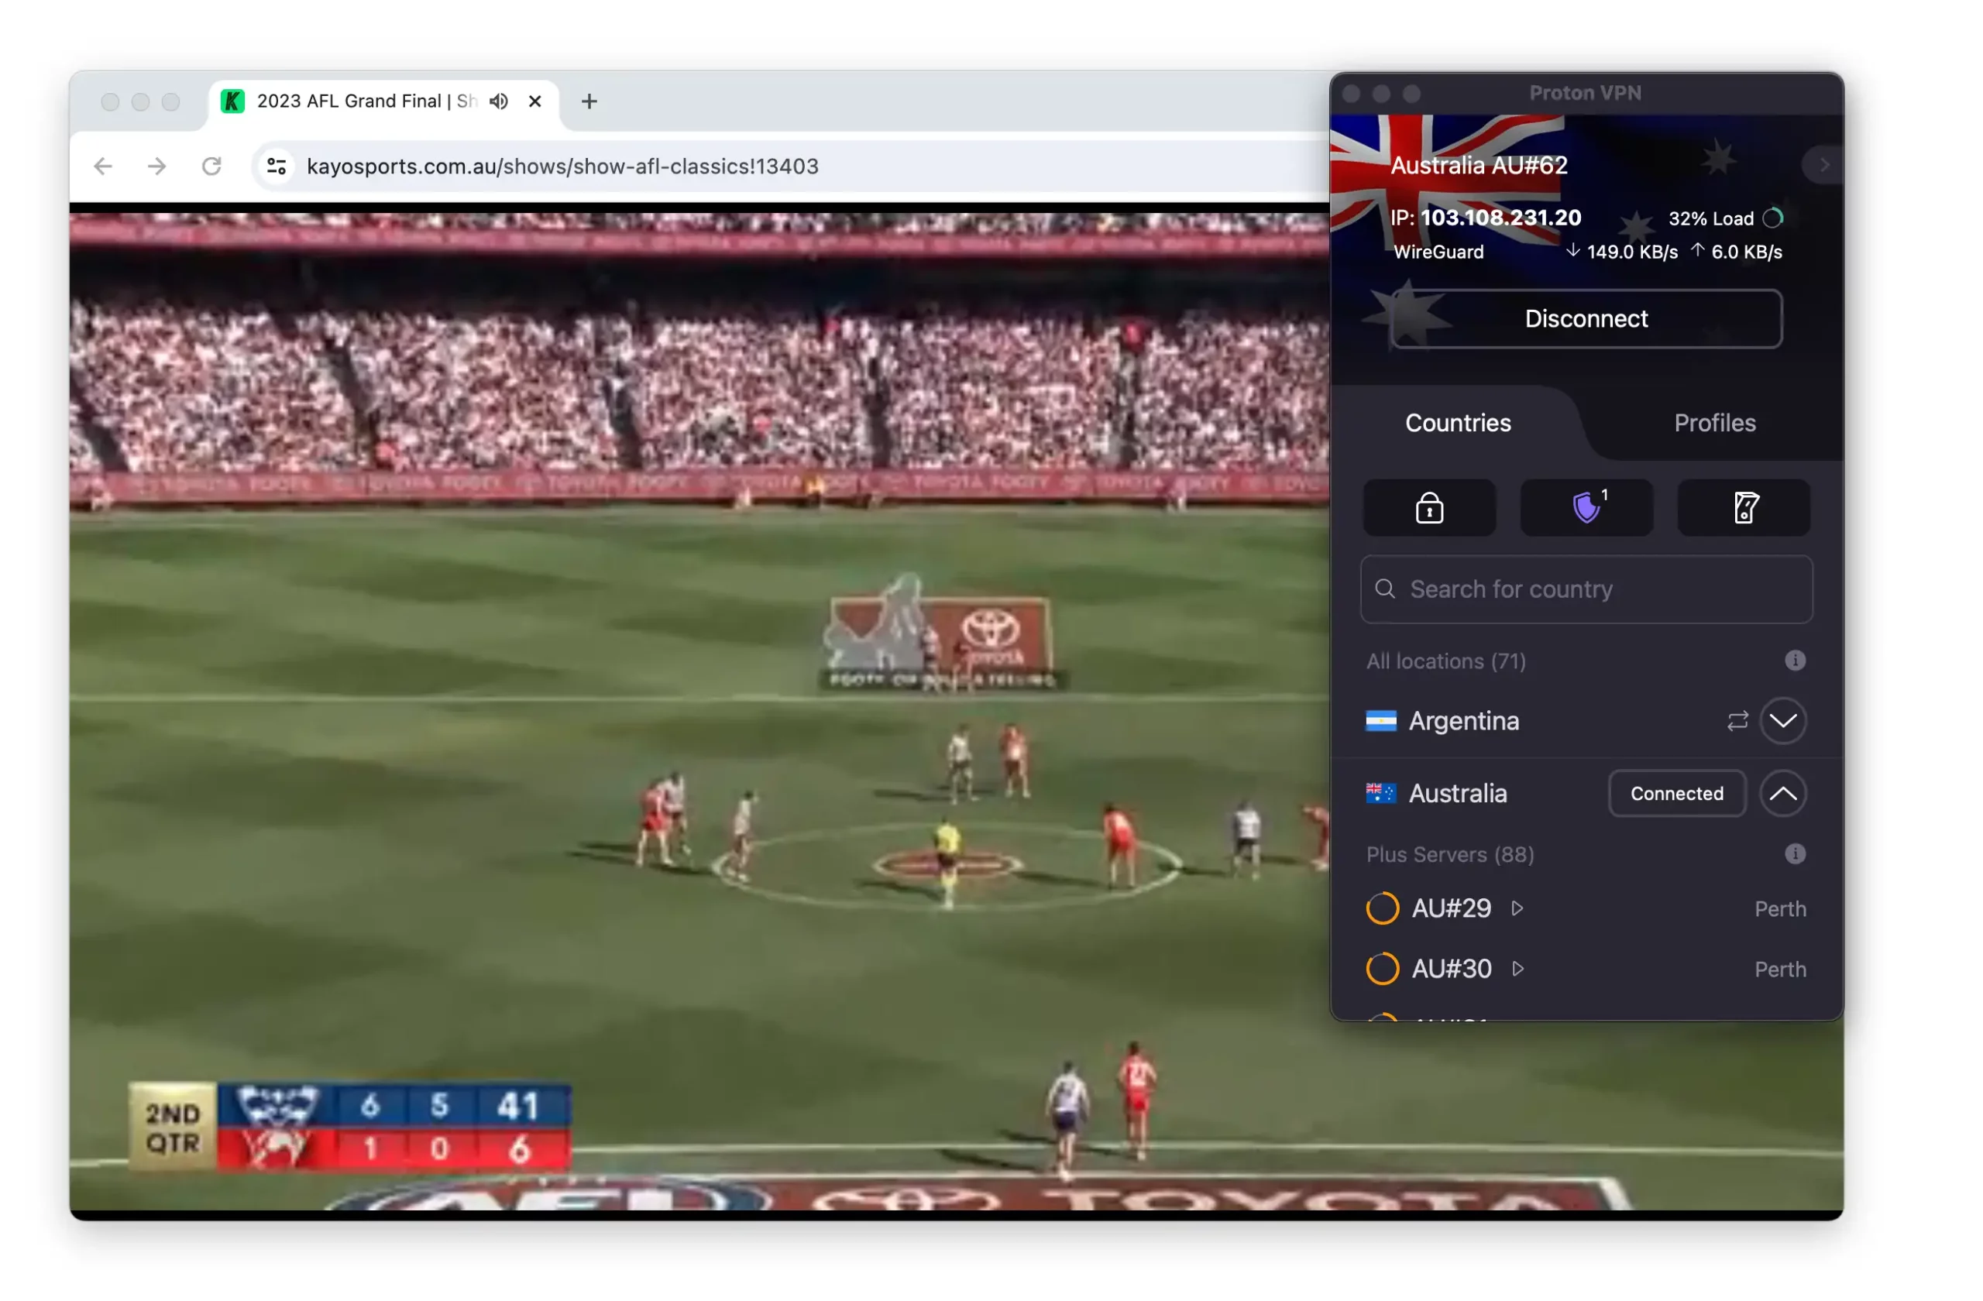Viewport: 1983px width, 1301px height.
Task: Click the Plus Servers (88) header
Action: [x=1450, y=855]
